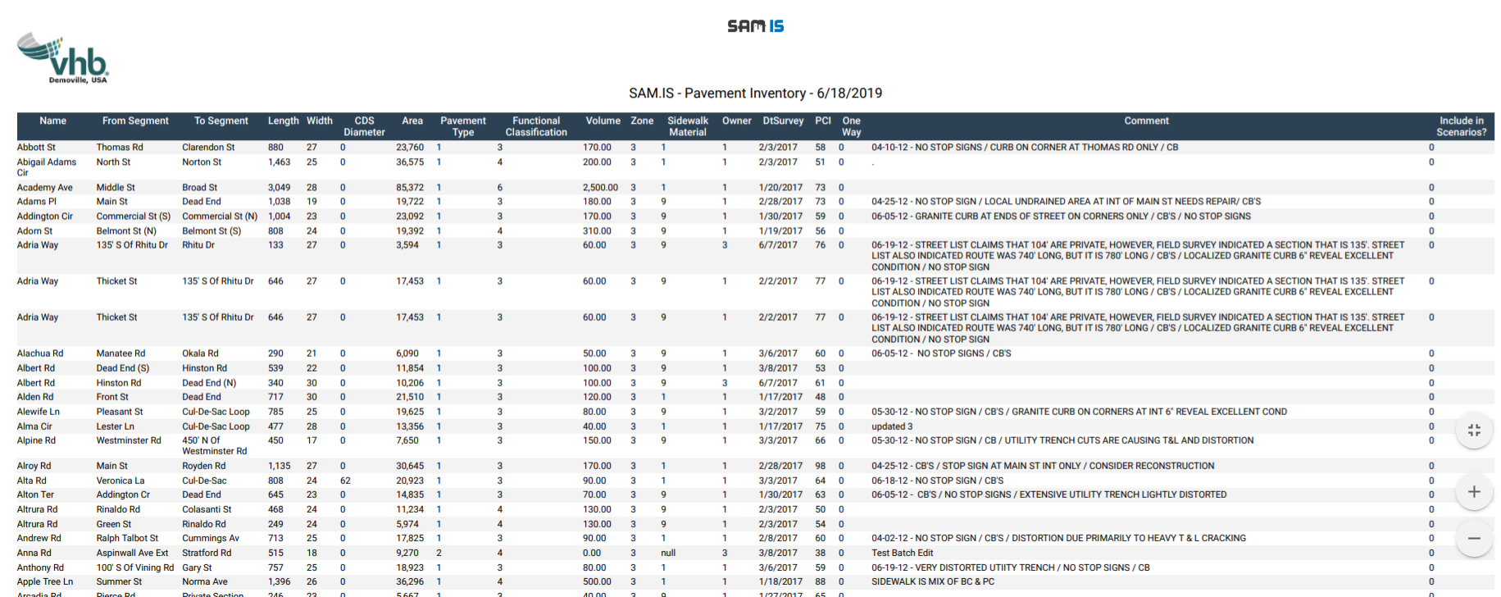Click the PCI column header
This screenshot has height=597, width=1501.
823,121
